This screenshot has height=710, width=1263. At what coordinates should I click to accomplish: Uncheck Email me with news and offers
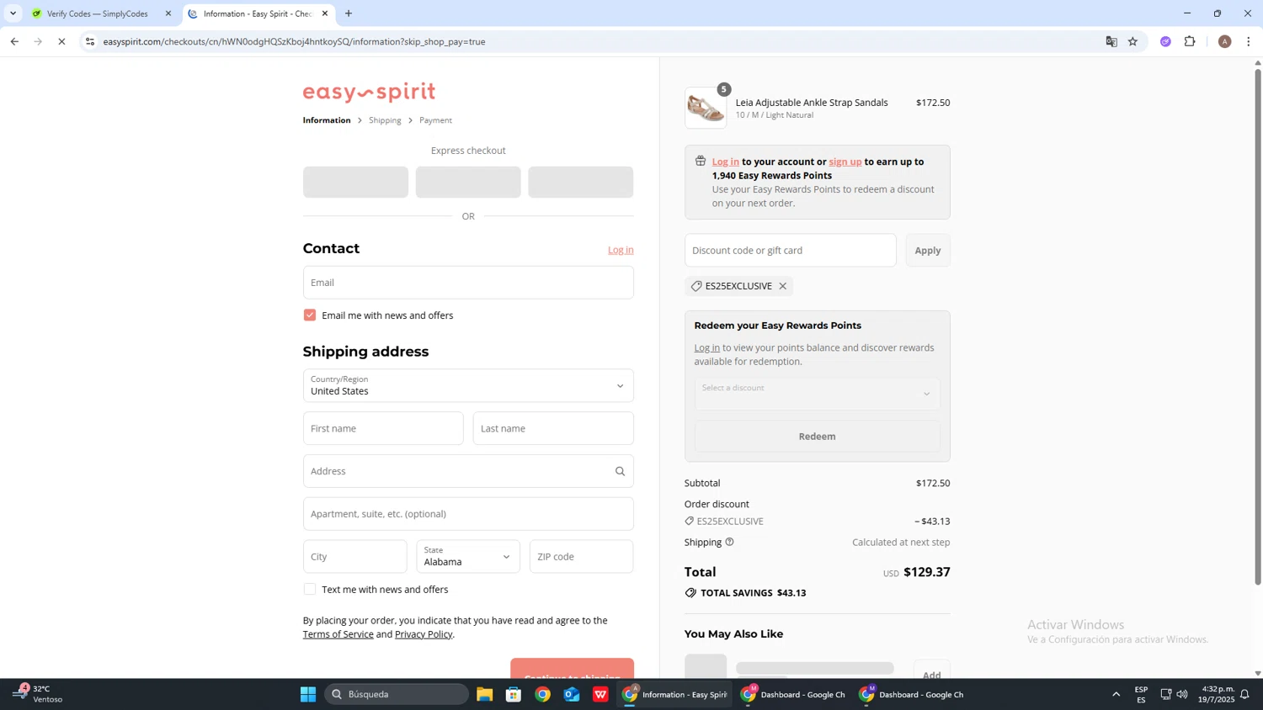click(310, 315)
